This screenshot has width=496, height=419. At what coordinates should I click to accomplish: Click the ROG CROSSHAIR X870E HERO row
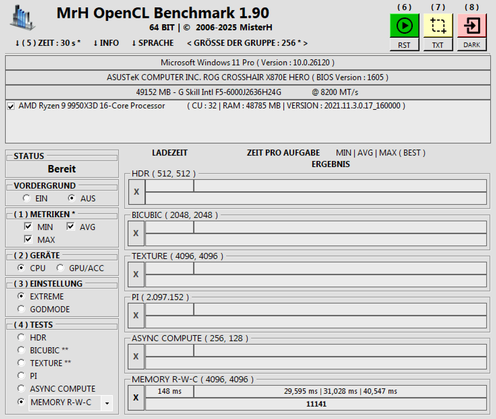tap(248, 77)
